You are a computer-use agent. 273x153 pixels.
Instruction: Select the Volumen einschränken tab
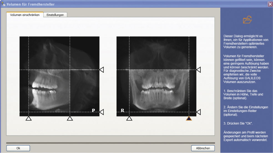coord(25,15)
